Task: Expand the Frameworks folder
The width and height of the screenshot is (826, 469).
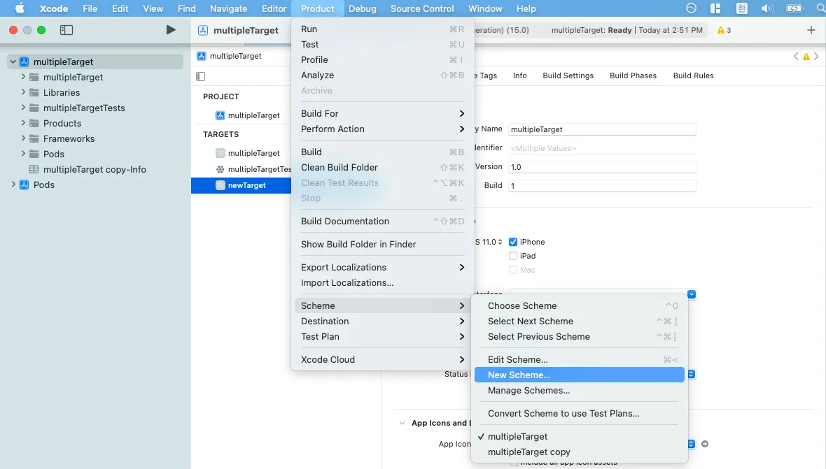Action: [23, 138]
